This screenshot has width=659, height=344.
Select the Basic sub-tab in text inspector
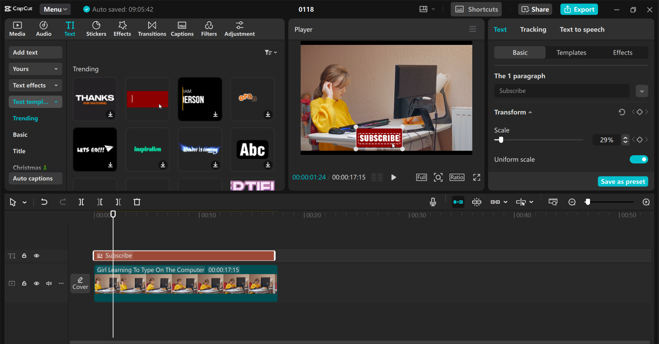pos(520,52)
